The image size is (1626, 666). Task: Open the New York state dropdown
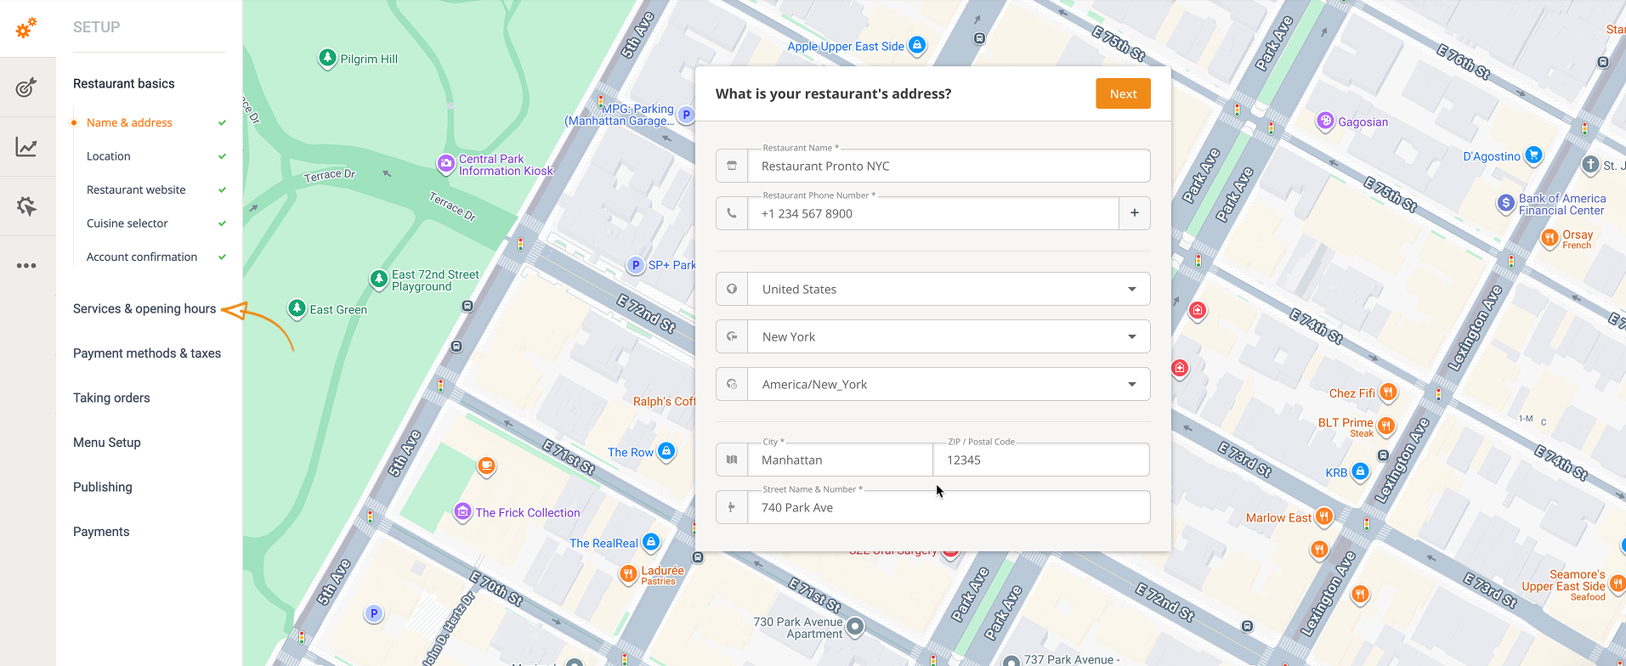click(1131, 337)
